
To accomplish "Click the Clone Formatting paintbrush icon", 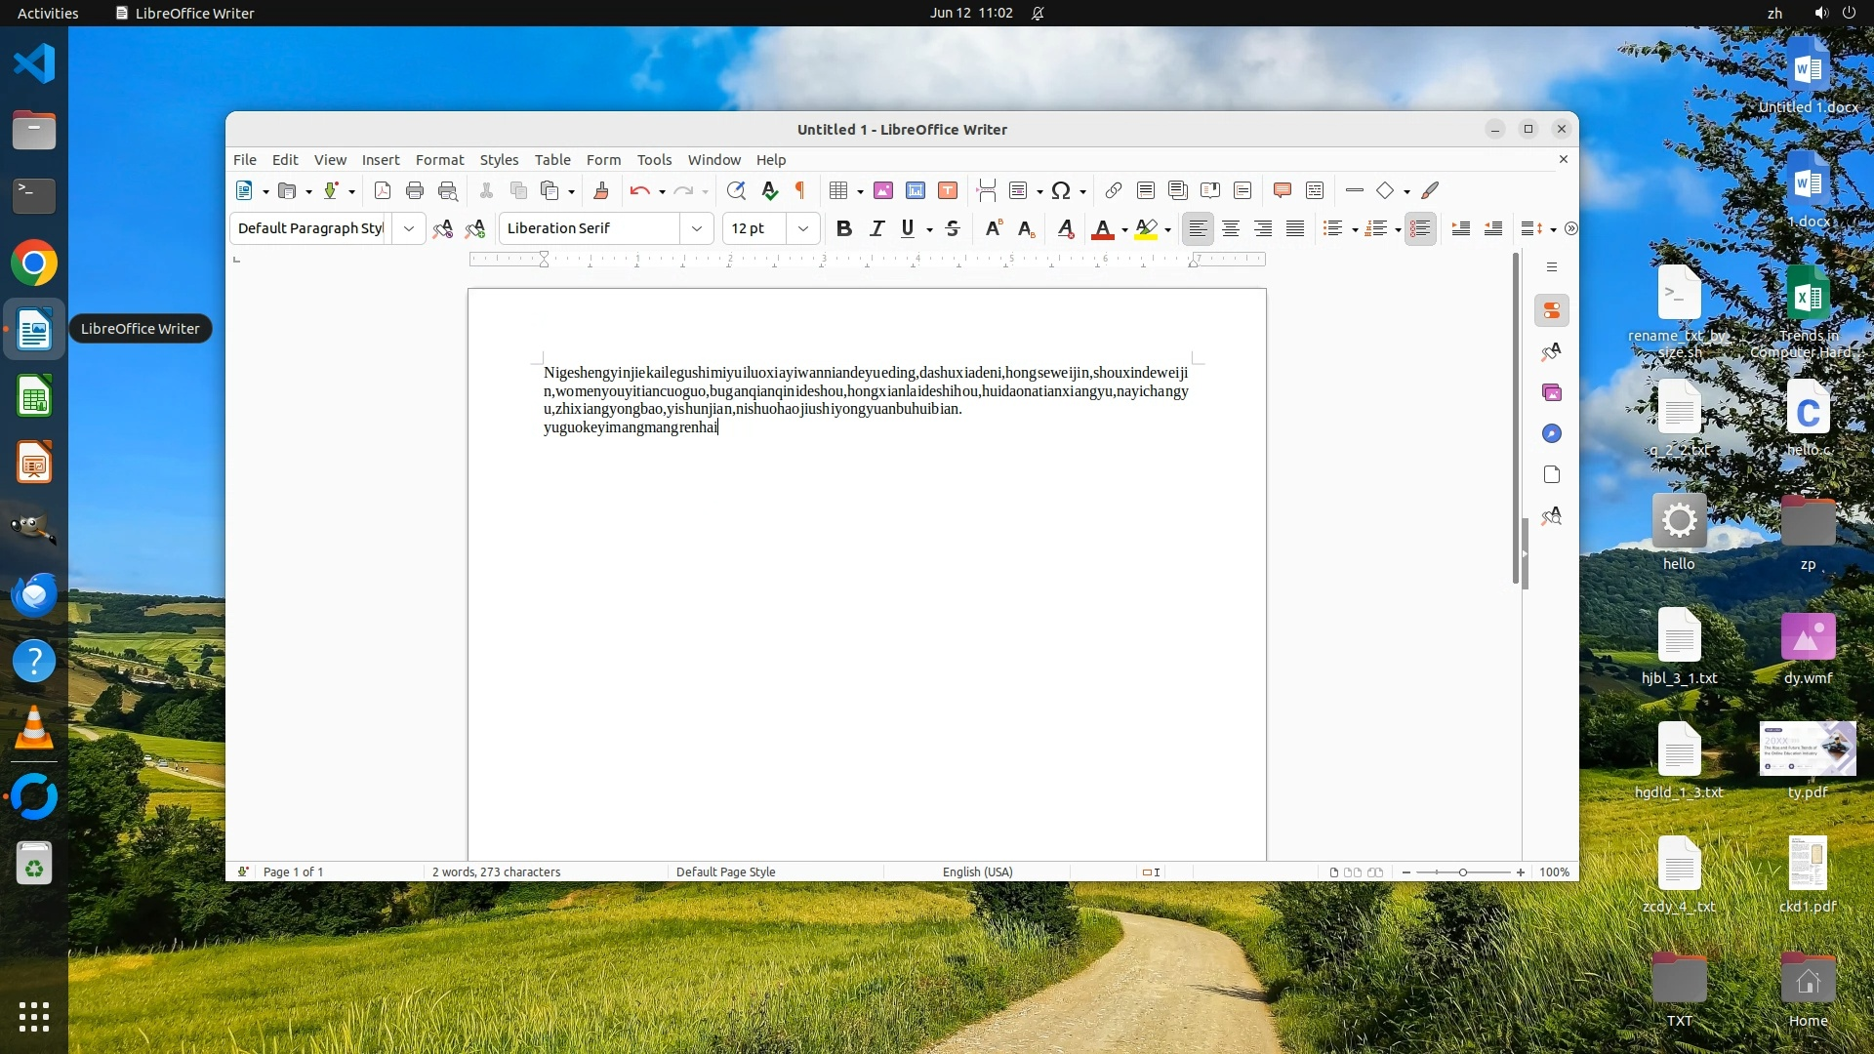I will pyautogui.click(x=601, y=190).
